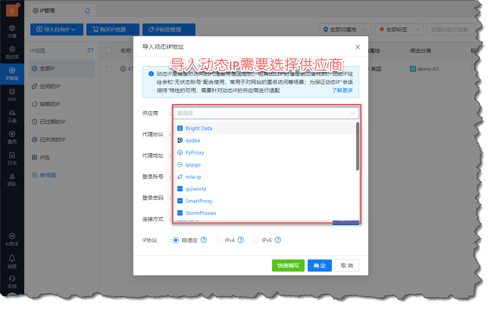Click the 绑定分身 column header
The image size is (491, 309).
click(421, 51)
